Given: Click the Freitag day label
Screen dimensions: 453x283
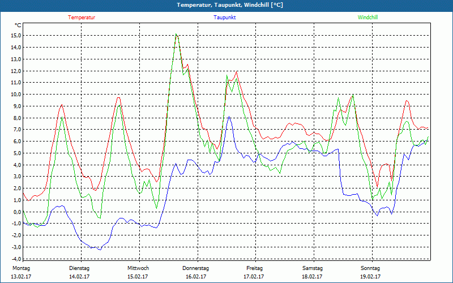Looking at the screenshot, I should tap(254, 268).
